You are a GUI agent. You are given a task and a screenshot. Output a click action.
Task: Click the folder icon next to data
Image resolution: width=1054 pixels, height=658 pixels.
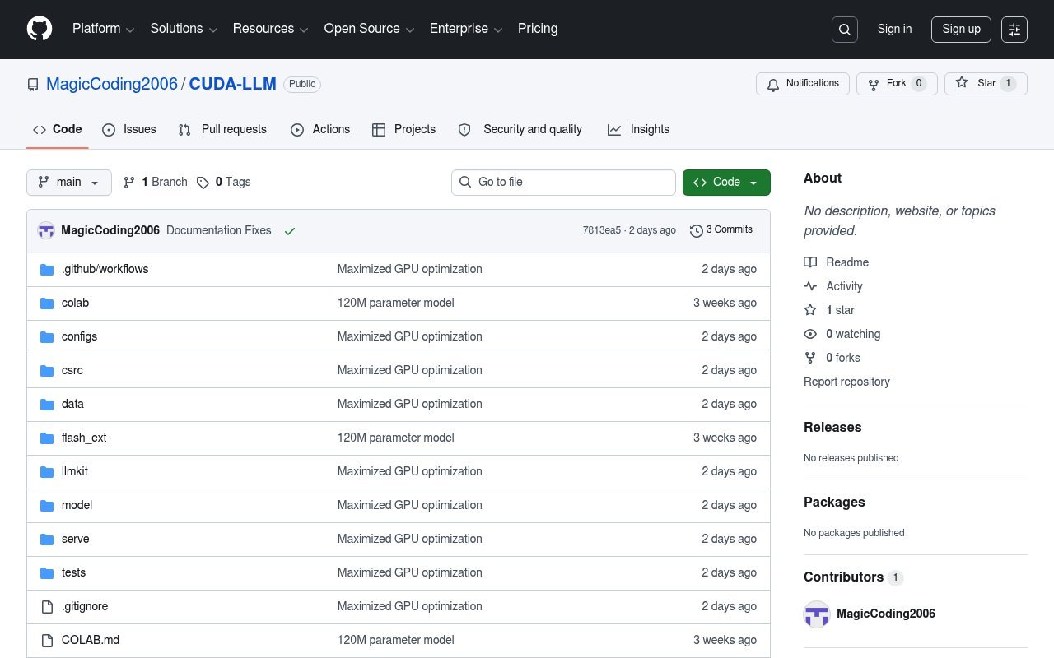(x=47, y=404)
